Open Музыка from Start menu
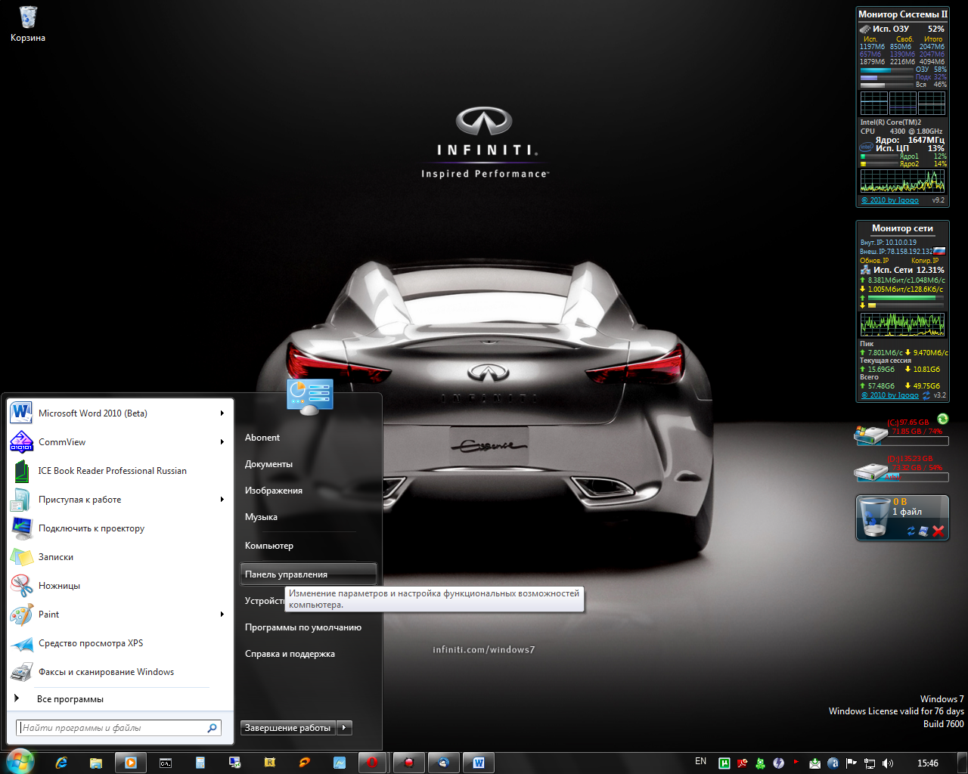This screenshot has height=774, width=968. 308,517
